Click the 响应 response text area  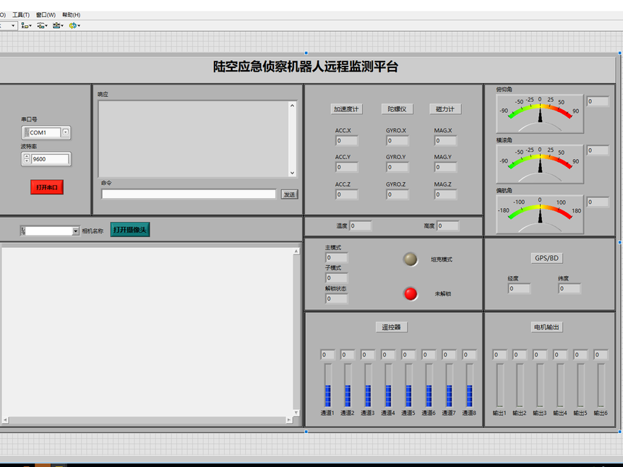click(193, 139)
